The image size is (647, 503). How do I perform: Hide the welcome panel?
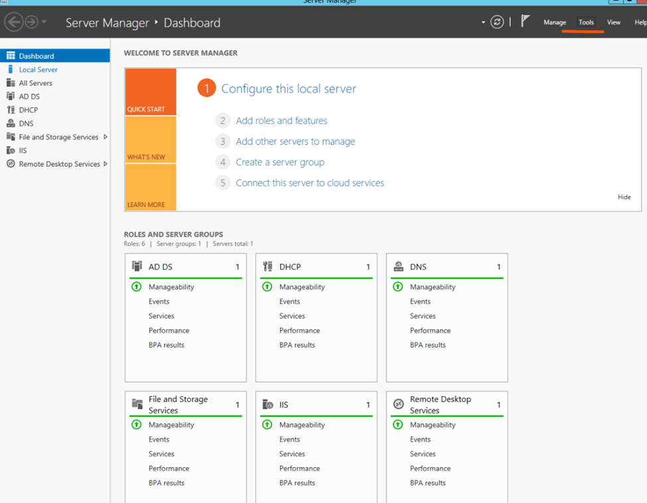tap(624, 197)
